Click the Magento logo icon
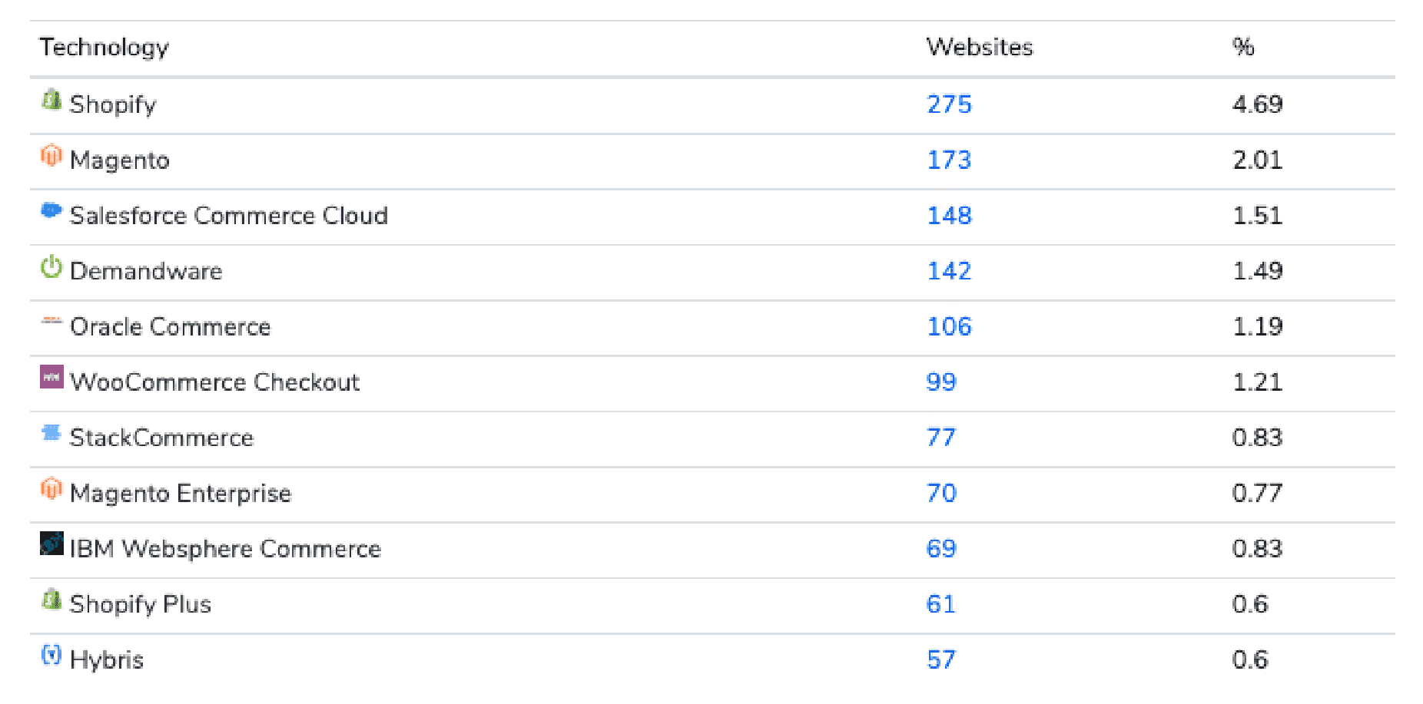This screenshot has height=704, width=1423. coord(51,156)
